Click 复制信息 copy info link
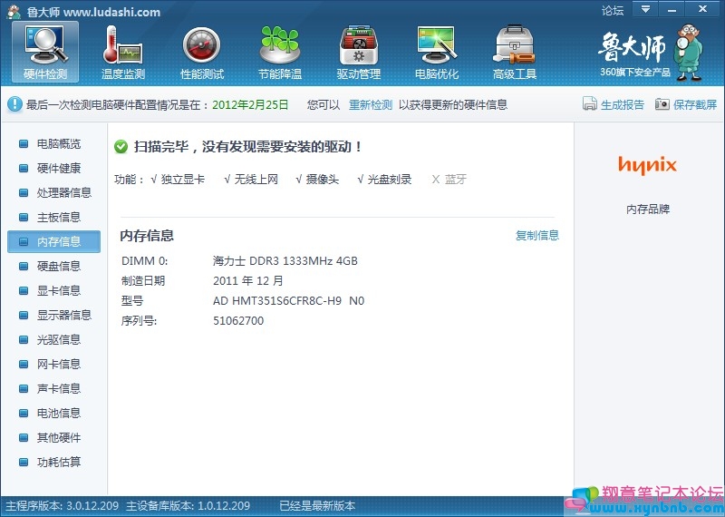725x517 pixels. [x=537, y=236]
